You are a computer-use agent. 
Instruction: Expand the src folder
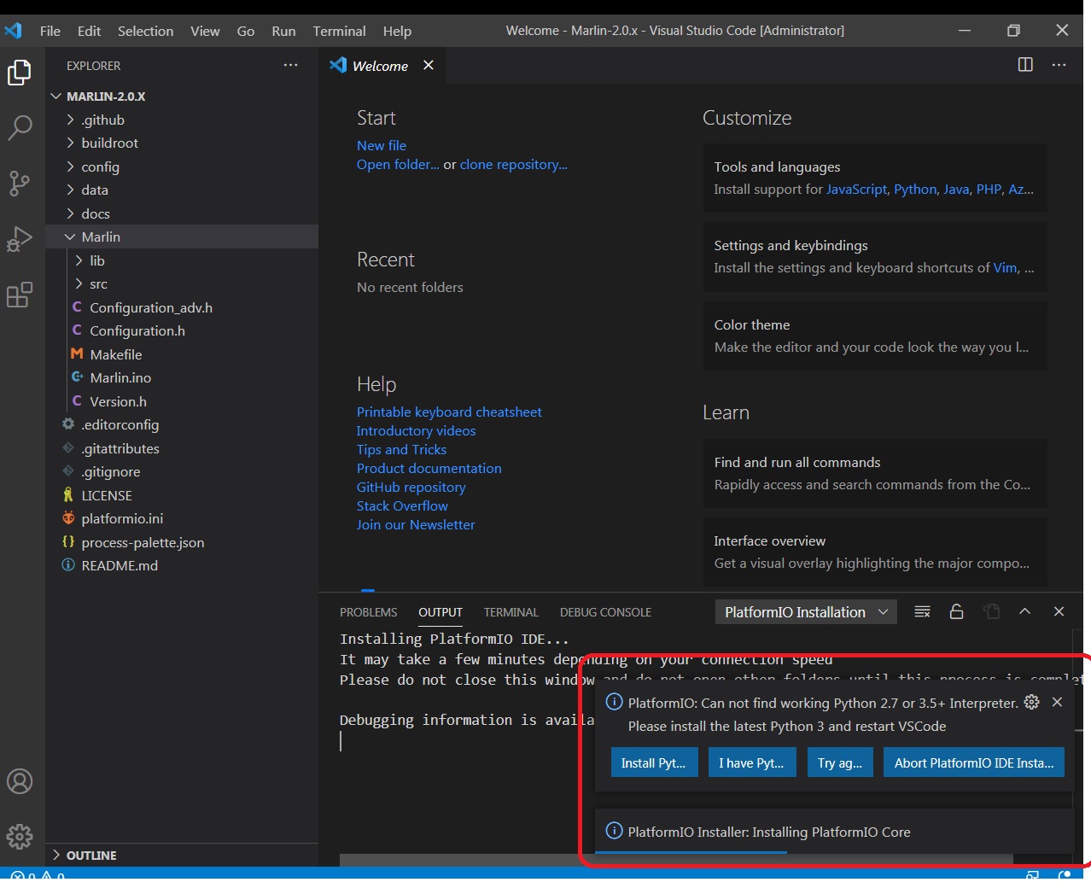98,283
